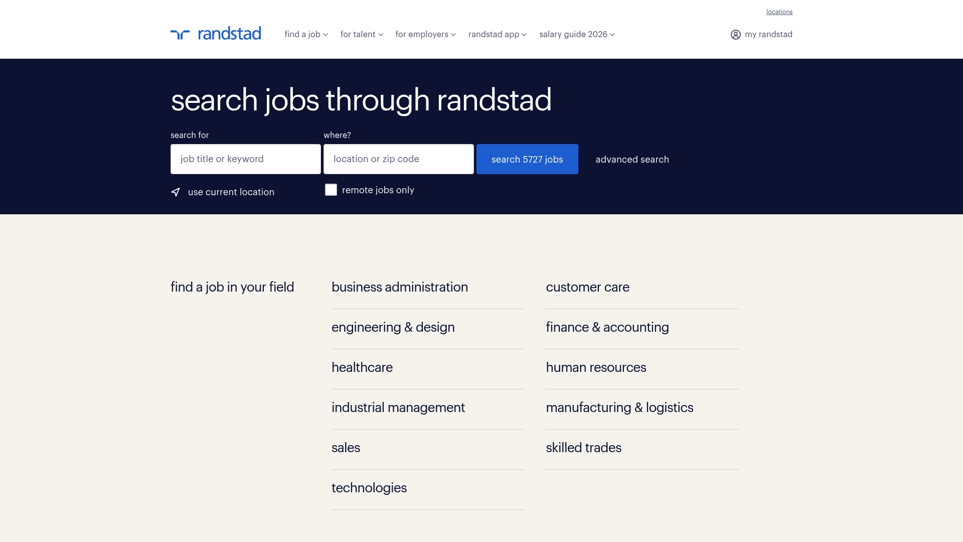
Task: Open engineering & design job field
Action: pyautogui.click(x=393, y=327)
